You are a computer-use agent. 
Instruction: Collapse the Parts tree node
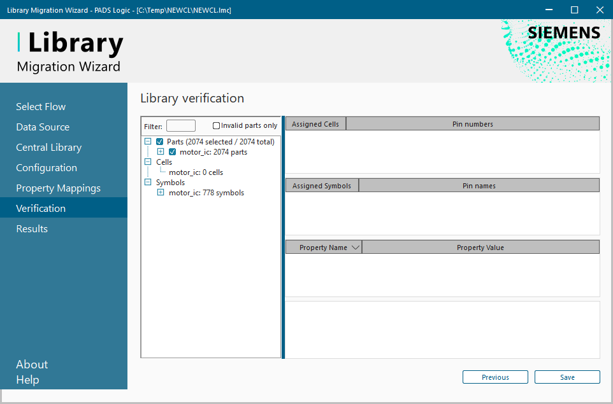(148, 142)
